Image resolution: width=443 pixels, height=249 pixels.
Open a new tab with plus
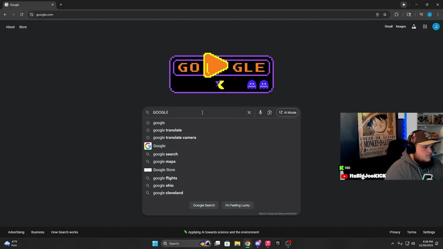tap(61, 4)
